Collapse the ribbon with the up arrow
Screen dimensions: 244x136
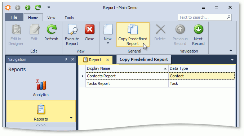coord(231,50)
